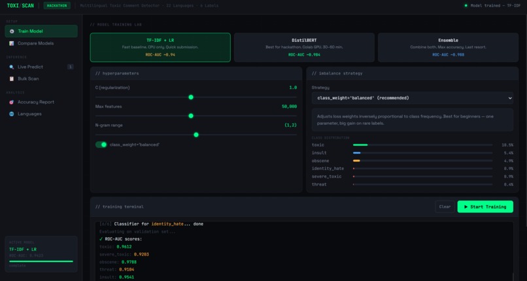This screenshot has height=281, width=527.
Task: Open the Train Model page
Action: coord(41,31)
